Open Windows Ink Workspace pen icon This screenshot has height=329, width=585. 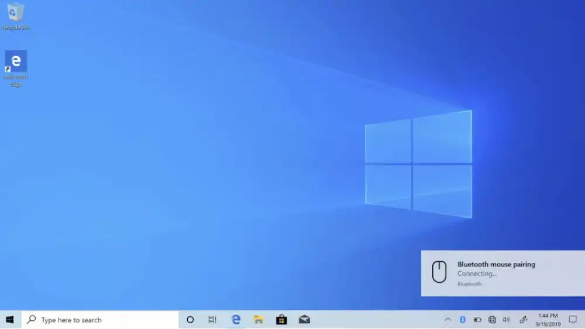[524, 320]
